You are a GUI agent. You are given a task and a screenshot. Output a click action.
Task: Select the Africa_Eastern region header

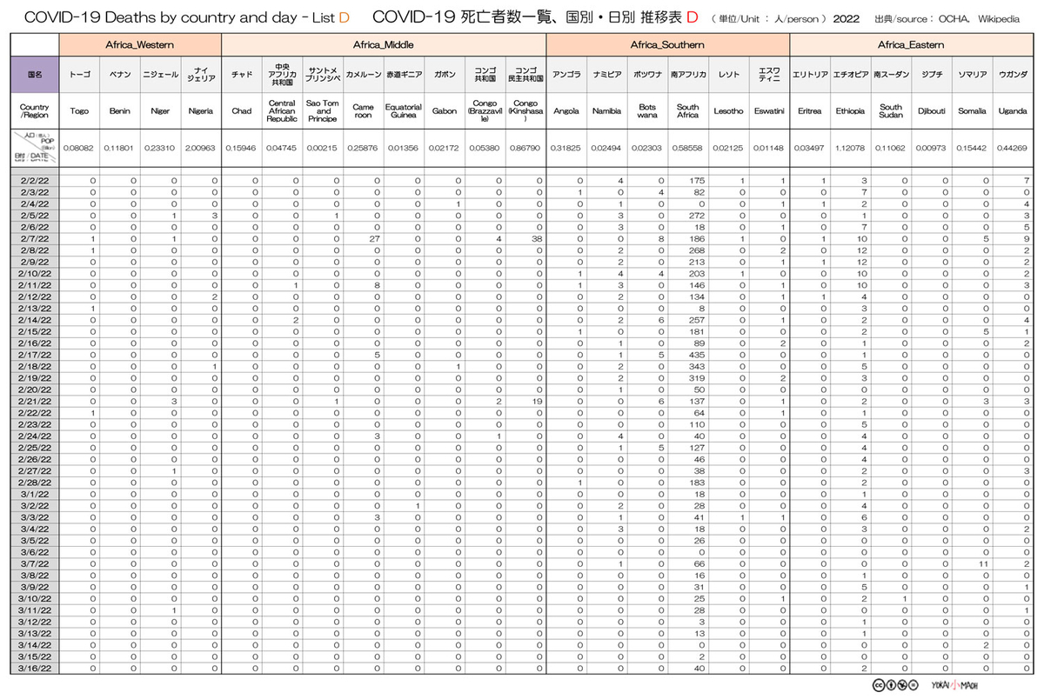(x=911, y=44)
